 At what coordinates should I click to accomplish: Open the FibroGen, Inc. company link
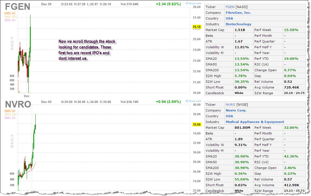pos(238,13)
